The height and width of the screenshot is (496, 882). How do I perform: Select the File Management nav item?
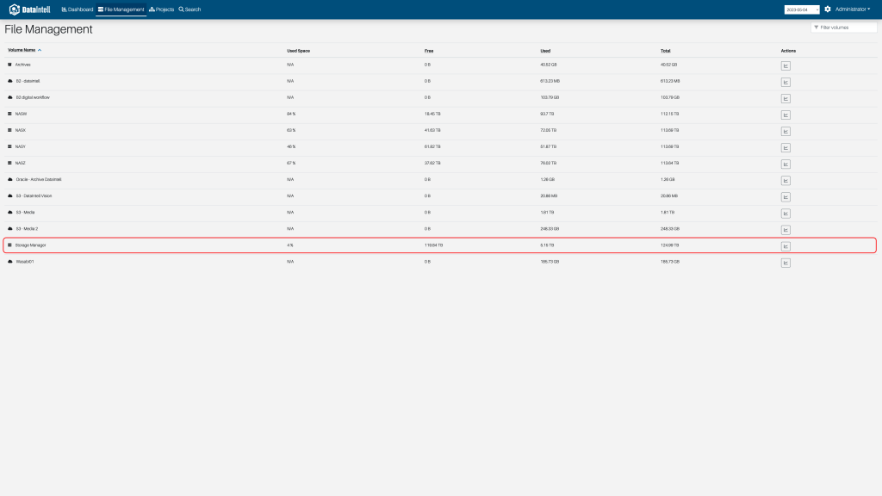click(x=121, y=9)
